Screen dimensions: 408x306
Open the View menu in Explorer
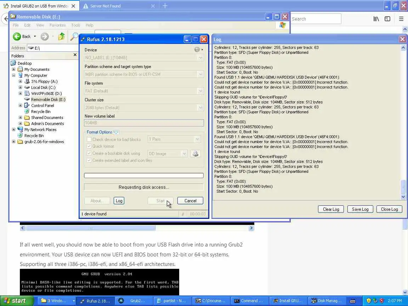tap(40, 25)
